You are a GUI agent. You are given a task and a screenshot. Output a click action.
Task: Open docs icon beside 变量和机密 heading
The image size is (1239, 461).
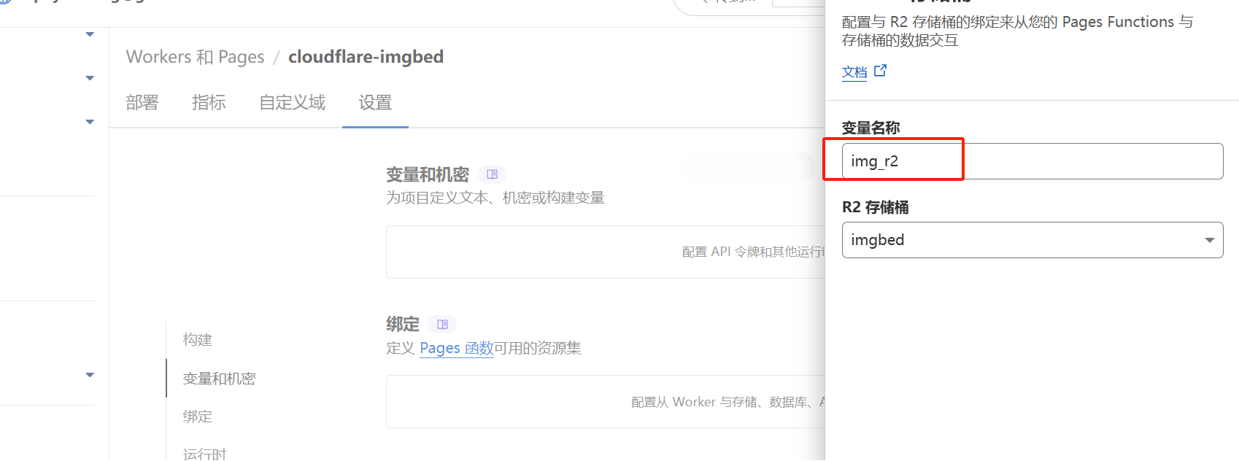click(x=492, y=174)
